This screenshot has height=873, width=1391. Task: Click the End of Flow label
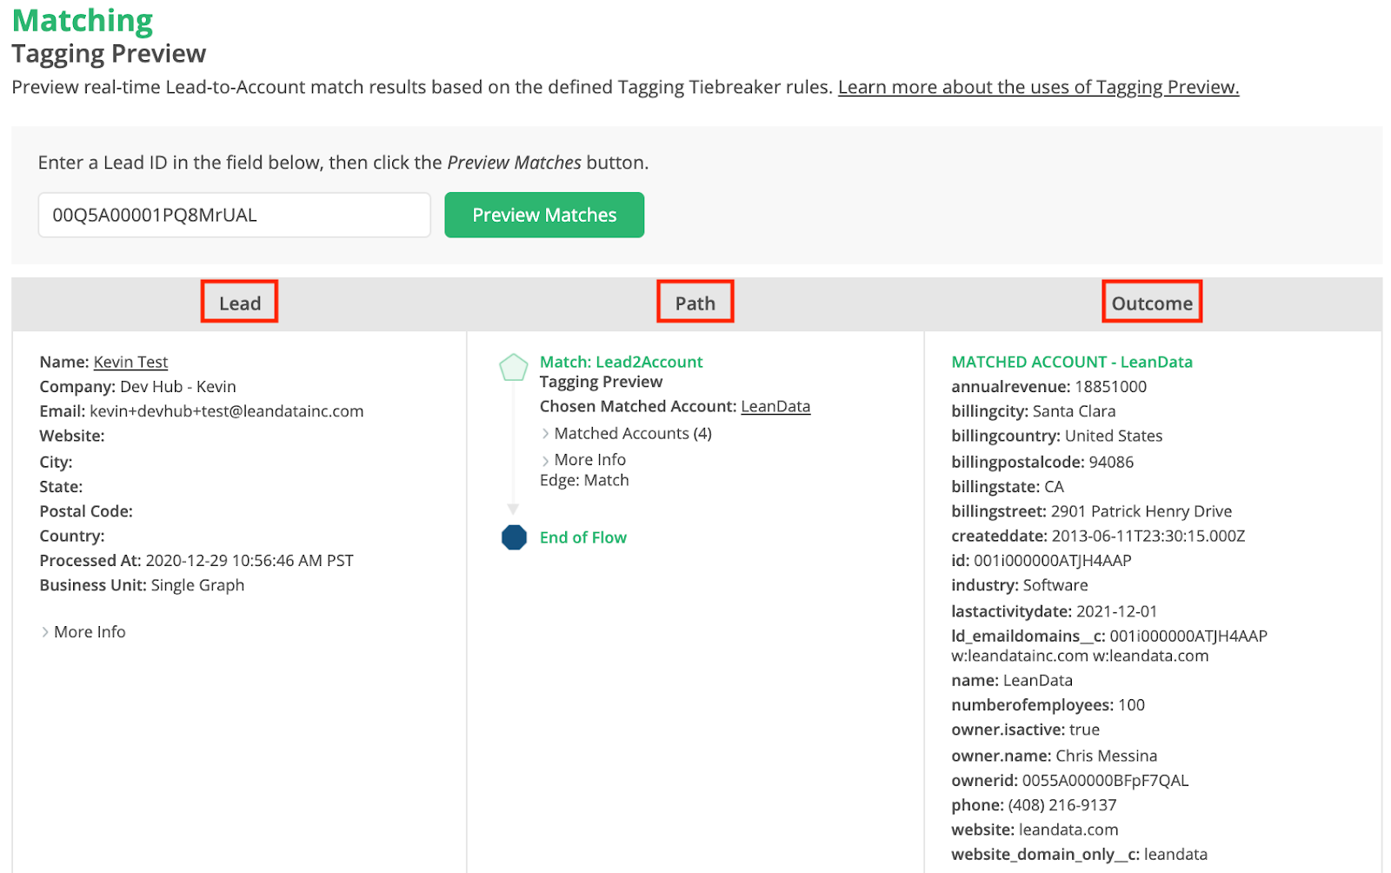582,537
